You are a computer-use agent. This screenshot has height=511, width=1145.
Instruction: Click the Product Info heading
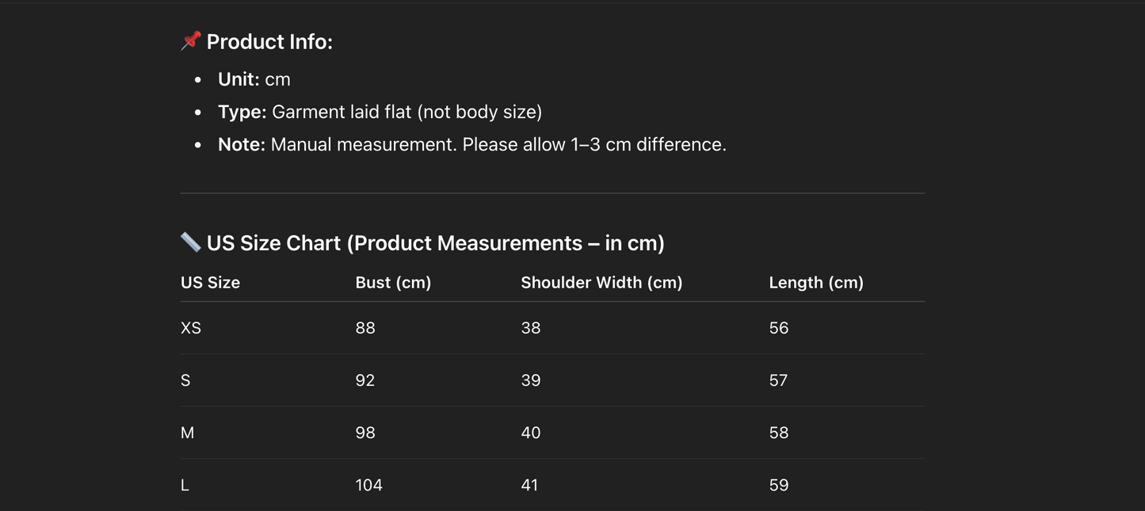click(x=269, y=42)
